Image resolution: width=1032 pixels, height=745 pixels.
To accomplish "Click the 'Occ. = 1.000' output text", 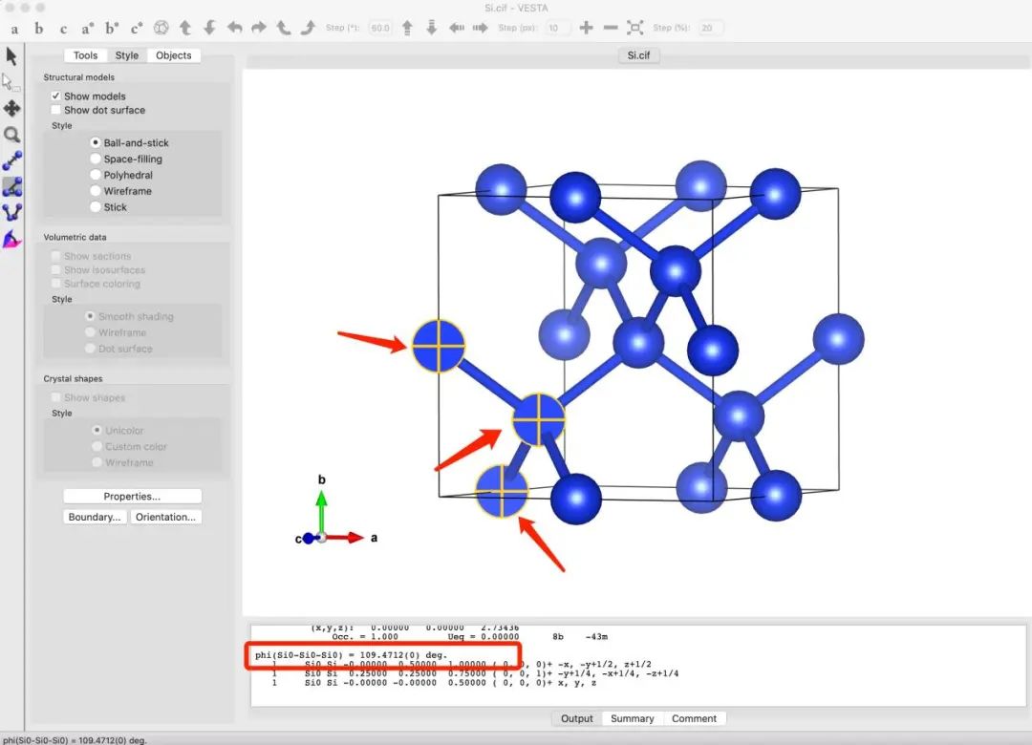I will pos(365,636).
